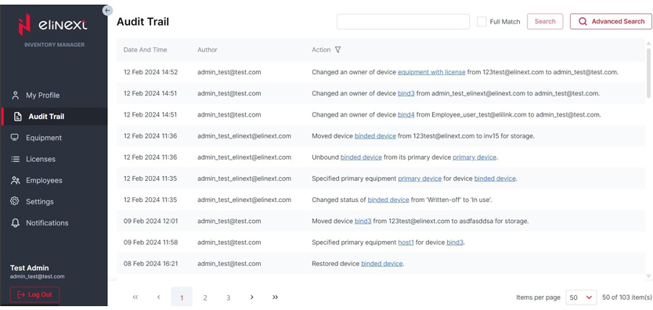Click the Test Admin user name
Image resolution: width=653 pixels, height=310 pixels.
click(29, 268)
